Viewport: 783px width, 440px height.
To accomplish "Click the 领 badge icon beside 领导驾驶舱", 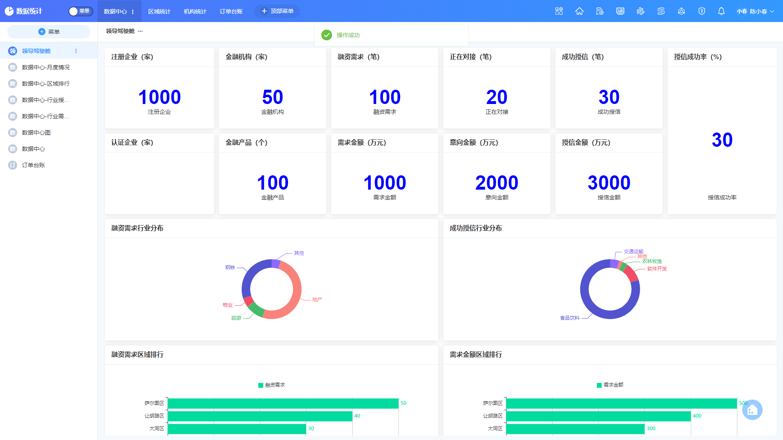I will point(13,51).
